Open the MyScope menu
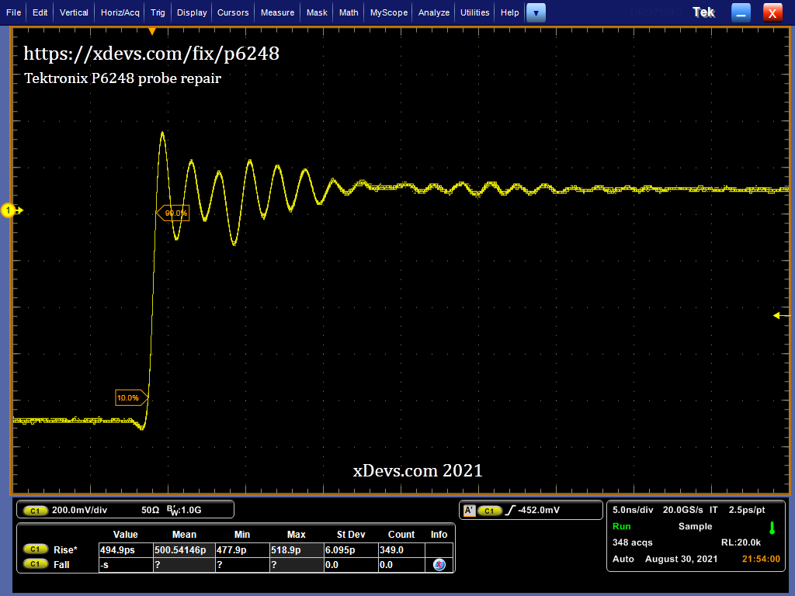This screenshot has height=596, width=795. [x=389, y=12]
